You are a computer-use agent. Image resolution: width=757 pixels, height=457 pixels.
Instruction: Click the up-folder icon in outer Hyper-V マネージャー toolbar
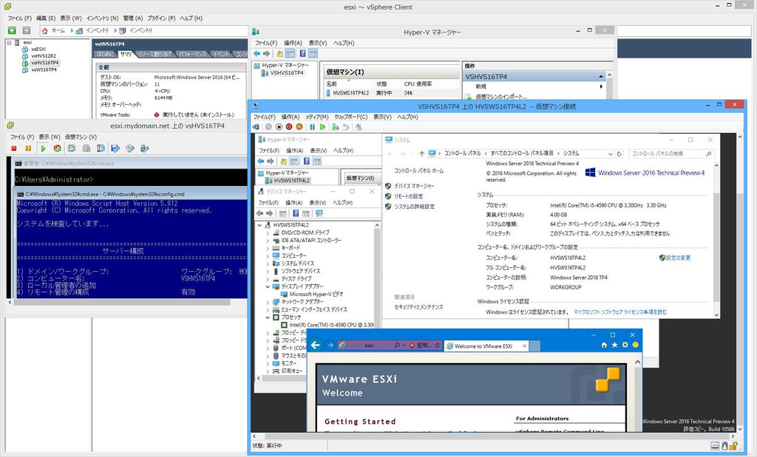point(279,53)
